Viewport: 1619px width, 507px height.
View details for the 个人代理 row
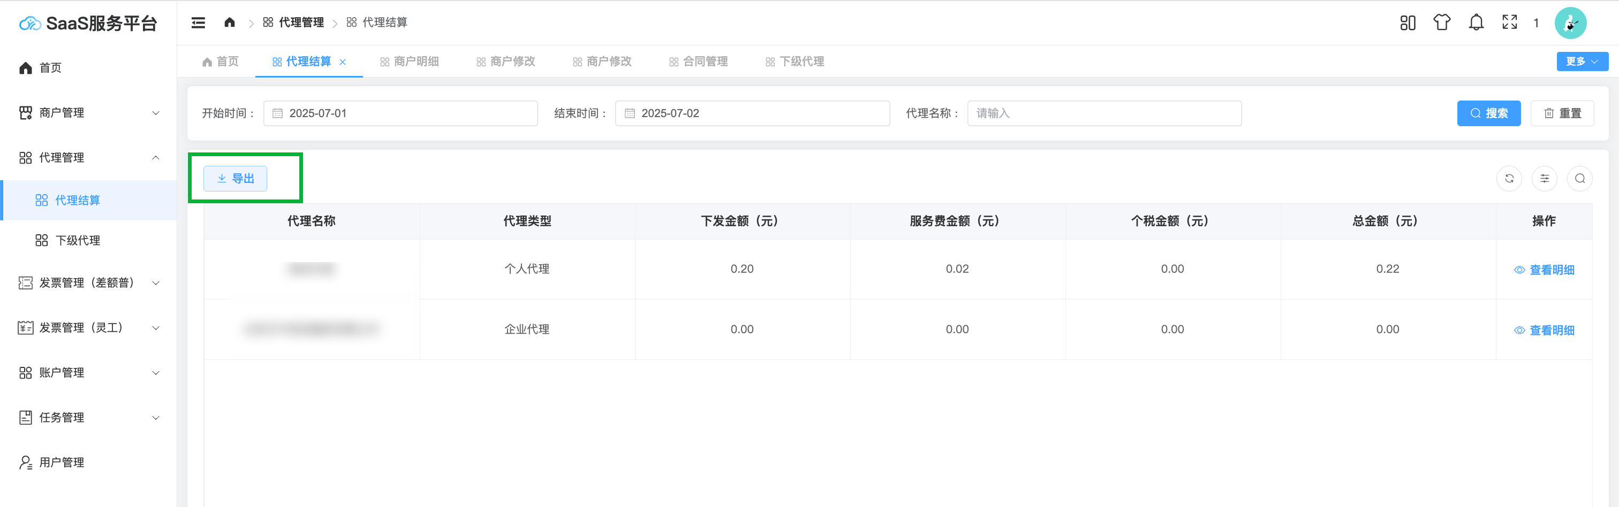(x=1544, y=270)
